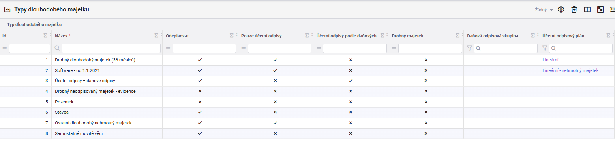Click the sum icon in Odepisovat column header
The width and height of the screenshot is (615, 142).
point(231,35)
